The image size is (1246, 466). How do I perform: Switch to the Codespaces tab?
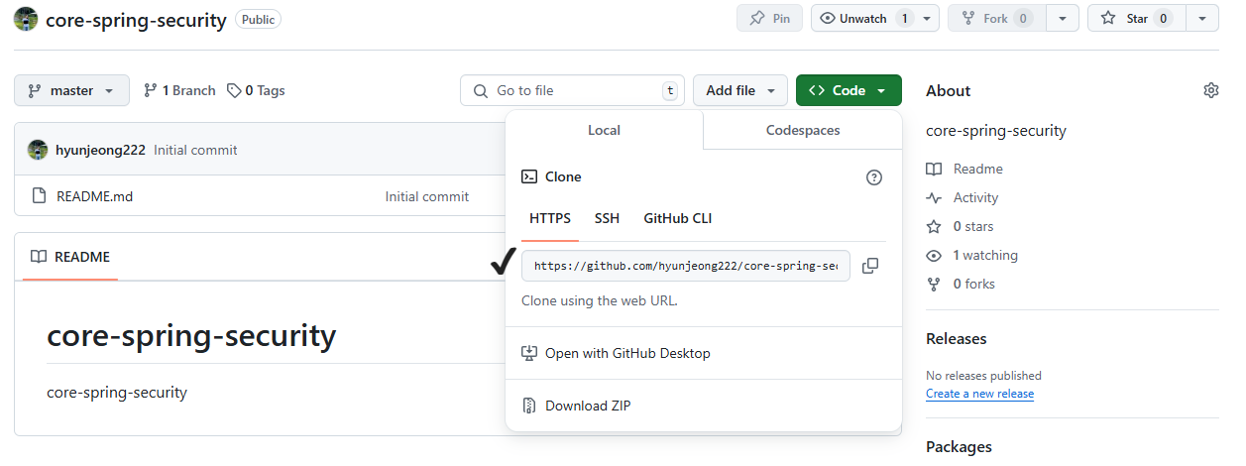[803, 130]
